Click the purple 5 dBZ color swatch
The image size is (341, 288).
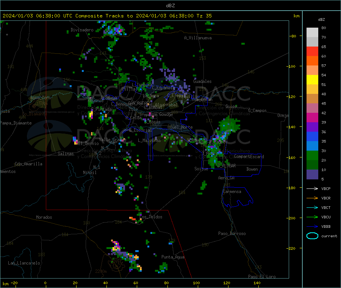312,174
